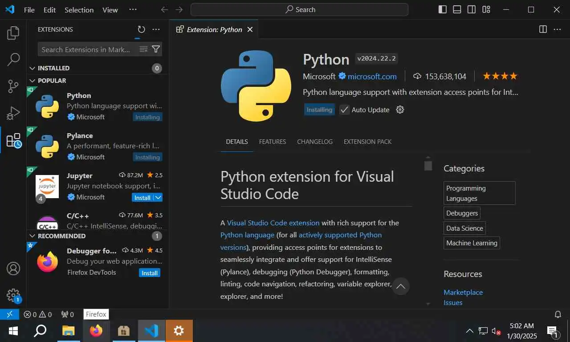
Task: Open the Manage gear in activity bar
Action: tap(13, 295)
